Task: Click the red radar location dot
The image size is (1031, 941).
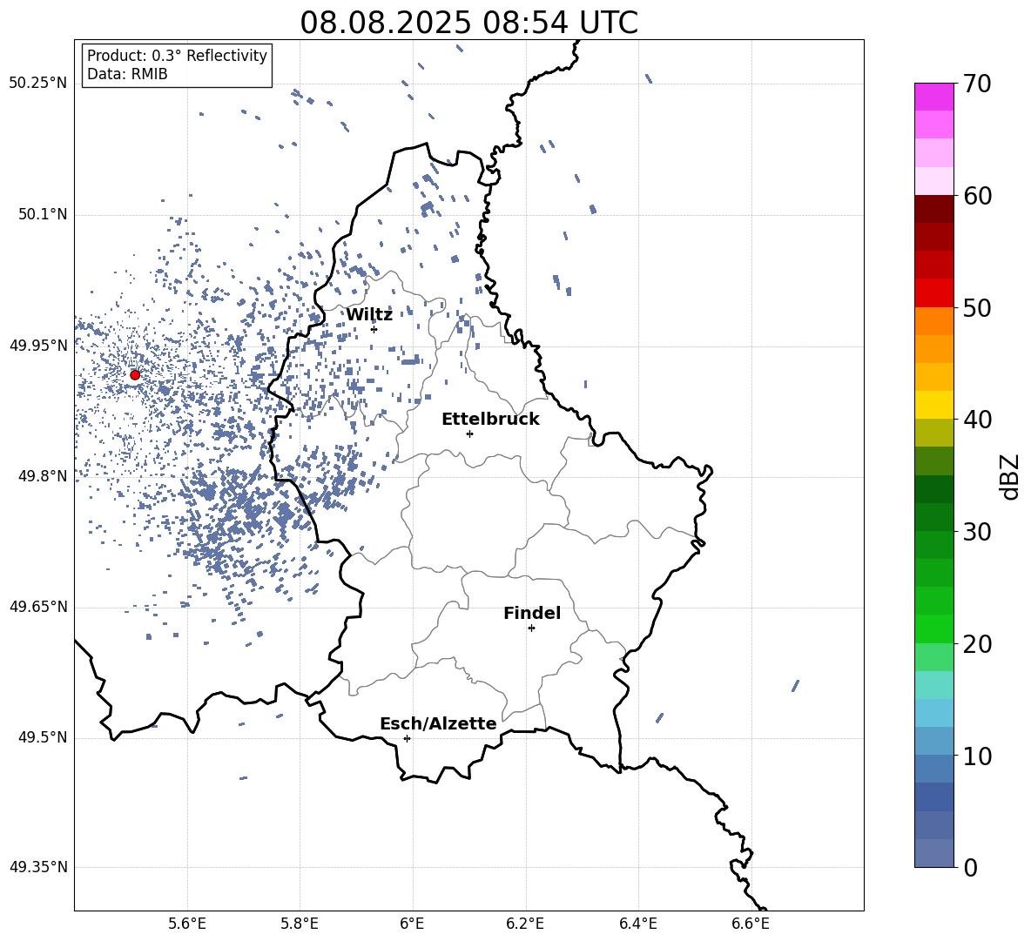Action: (135, 374)
